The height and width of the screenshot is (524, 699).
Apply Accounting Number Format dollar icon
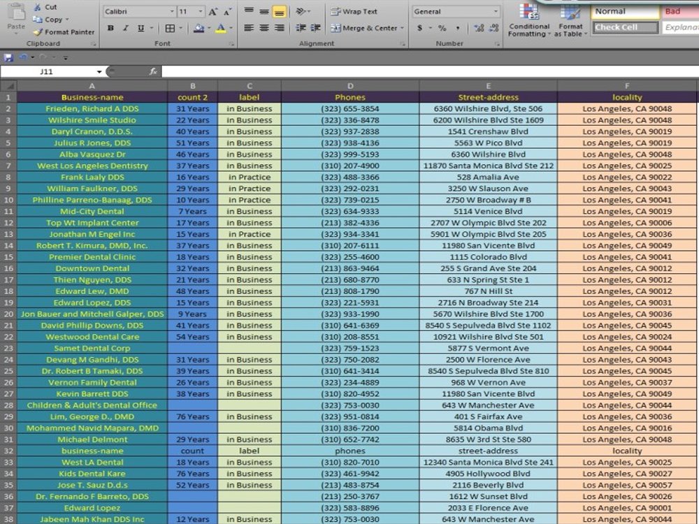pos(419,28)
